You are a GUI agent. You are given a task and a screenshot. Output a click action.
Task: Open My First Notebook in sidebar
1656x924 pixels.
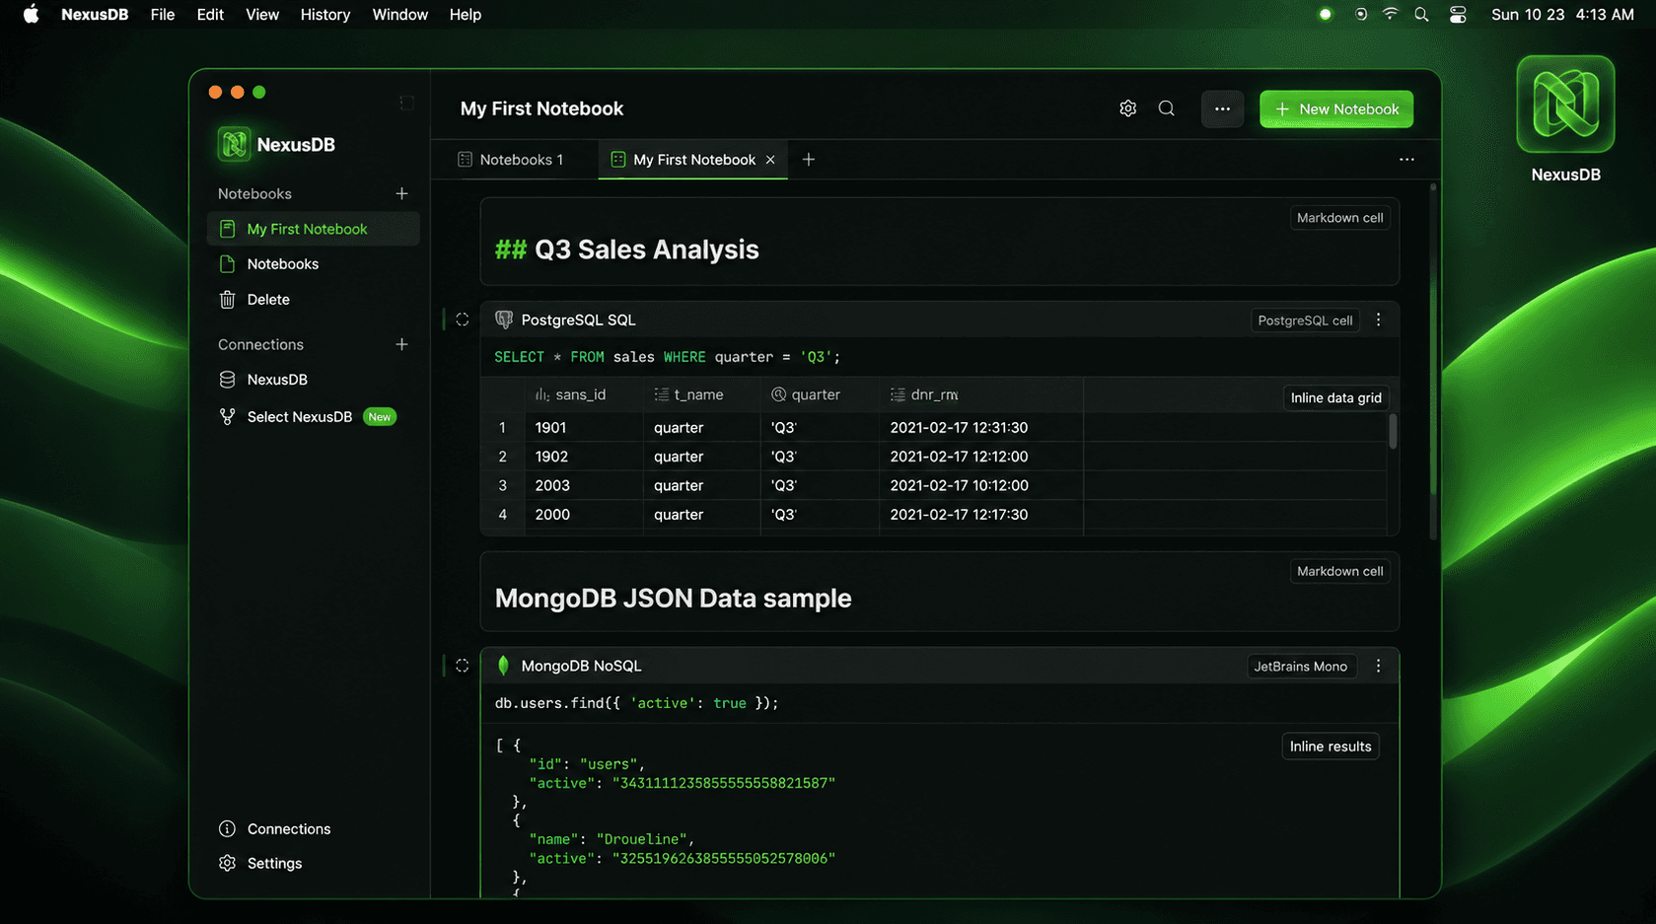point(313,229)
